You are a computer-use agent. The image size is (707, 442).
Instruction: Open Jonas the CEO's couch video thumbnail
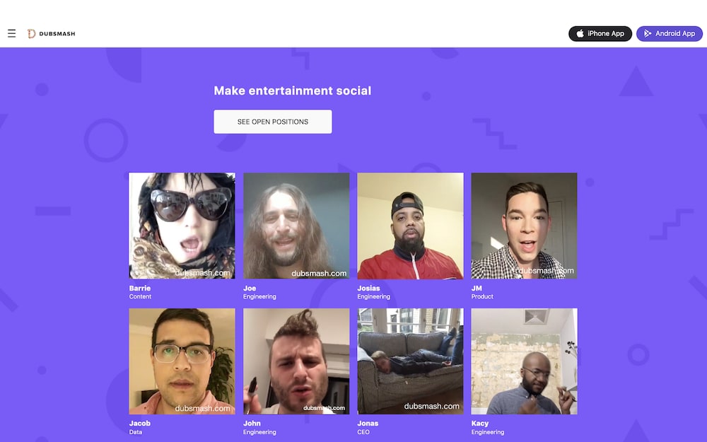pos(410,361)
